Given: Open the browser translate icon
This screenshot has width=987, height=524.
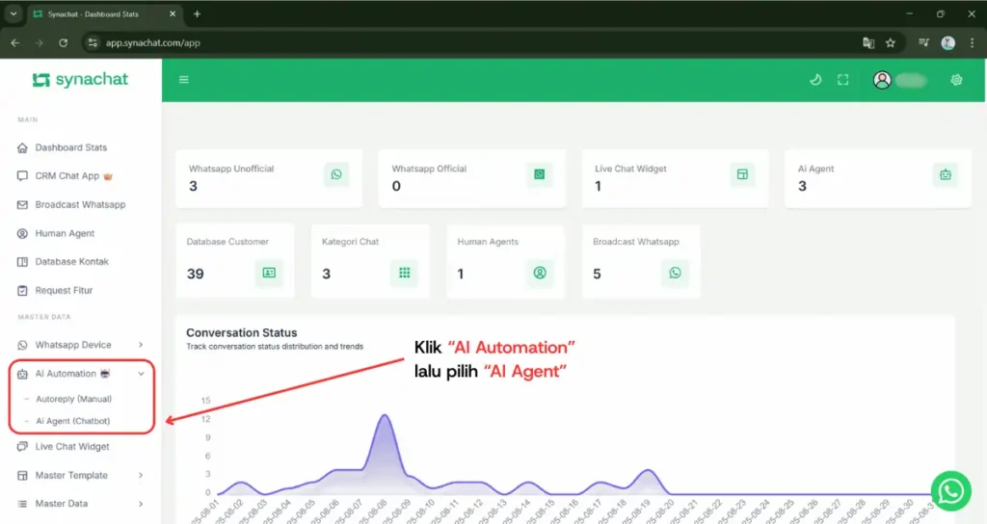Looking at the screenshot, I should (x=868, y=42).
